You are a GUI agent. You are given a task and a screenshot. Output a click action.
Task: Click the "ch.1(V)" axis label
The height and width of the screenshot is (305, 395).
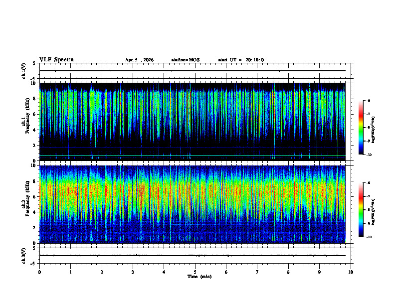tap(24, 71)
